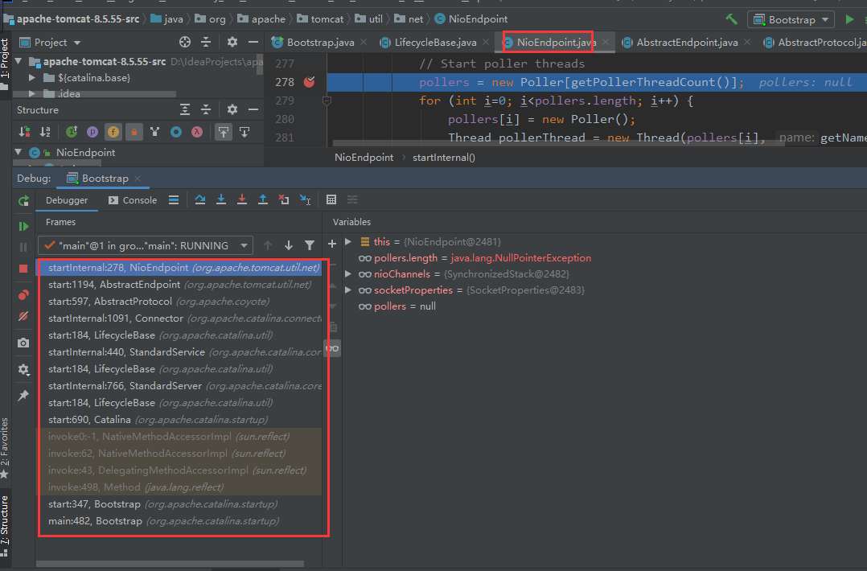The height and width of the screenshot is (571, 867).
Task: Expand the nioChannels watch
Action: (348, 273)
